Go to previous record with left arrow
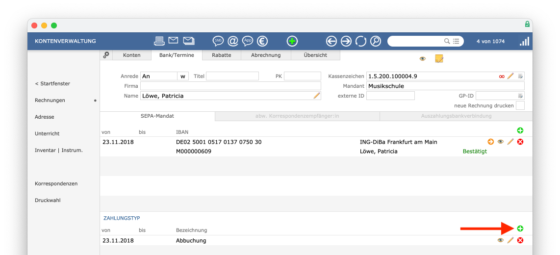Viewport: 560px width, 255px height. click(x=331, y=41)
